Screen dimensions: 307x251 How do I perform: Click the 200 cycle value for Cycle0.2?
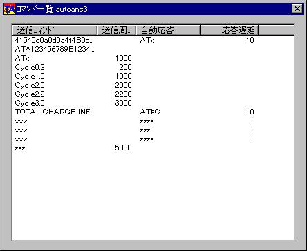click(x=125, y=67)
